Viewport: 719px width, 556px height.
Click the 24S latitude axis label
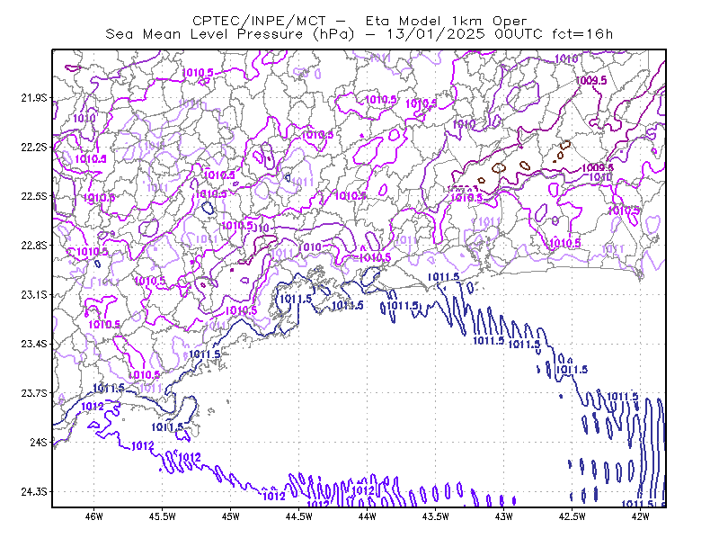click(x=39, y=442)
